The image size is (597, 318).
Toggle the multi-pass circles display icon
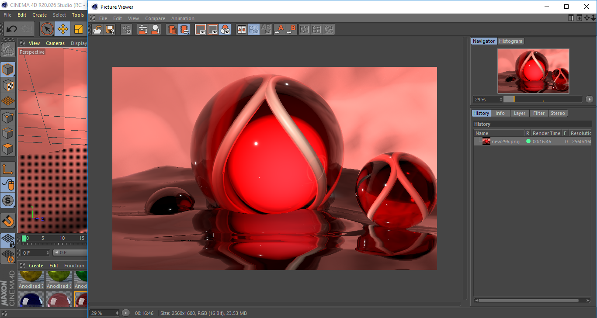(225, 29)
